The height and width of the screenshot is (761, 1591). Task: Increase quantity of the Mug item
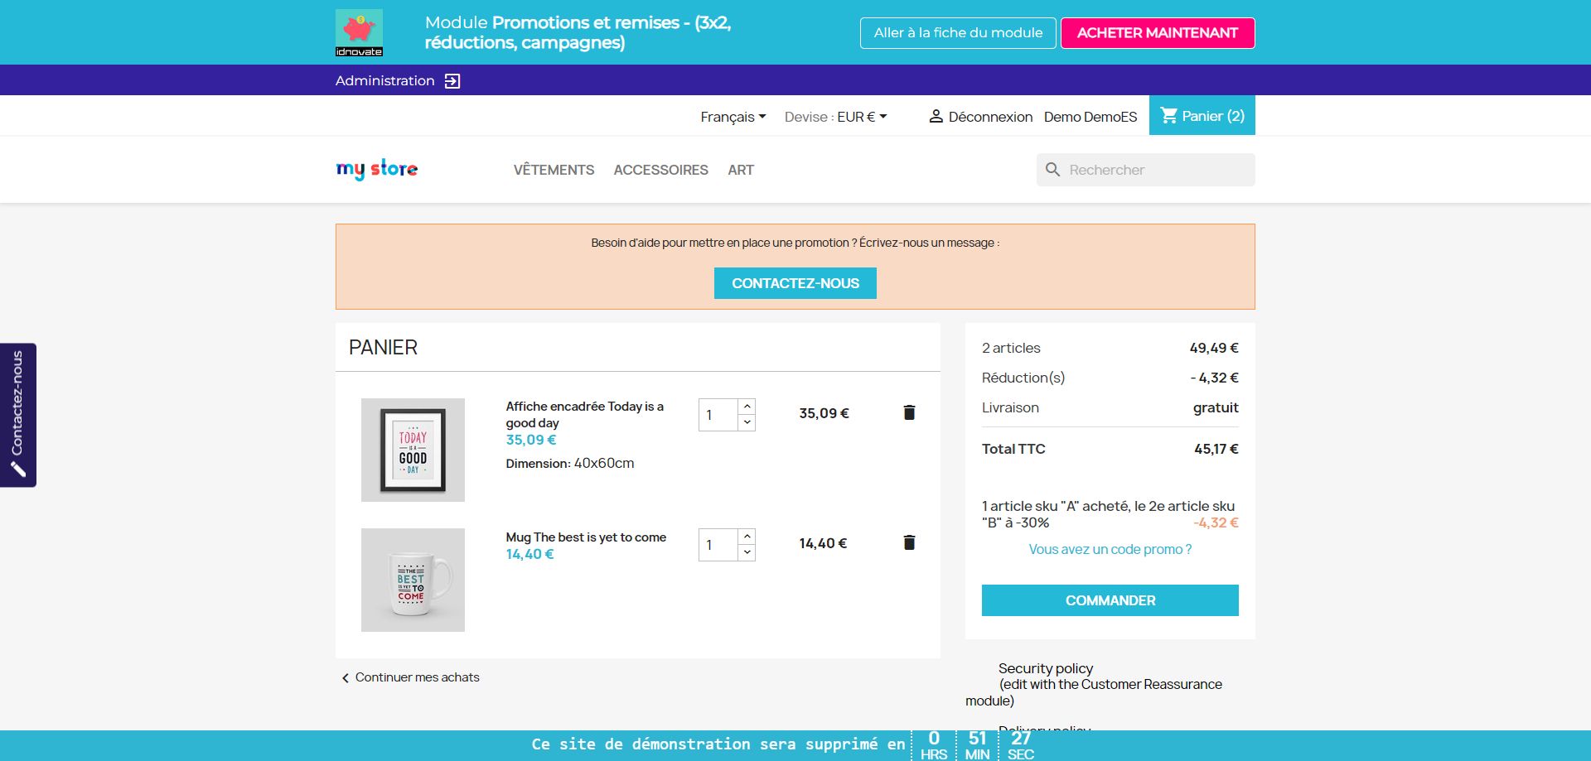tap(747, 537)
